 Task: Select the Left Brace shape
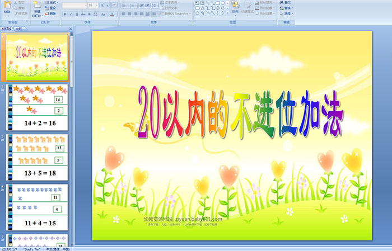tap(217, 13)
